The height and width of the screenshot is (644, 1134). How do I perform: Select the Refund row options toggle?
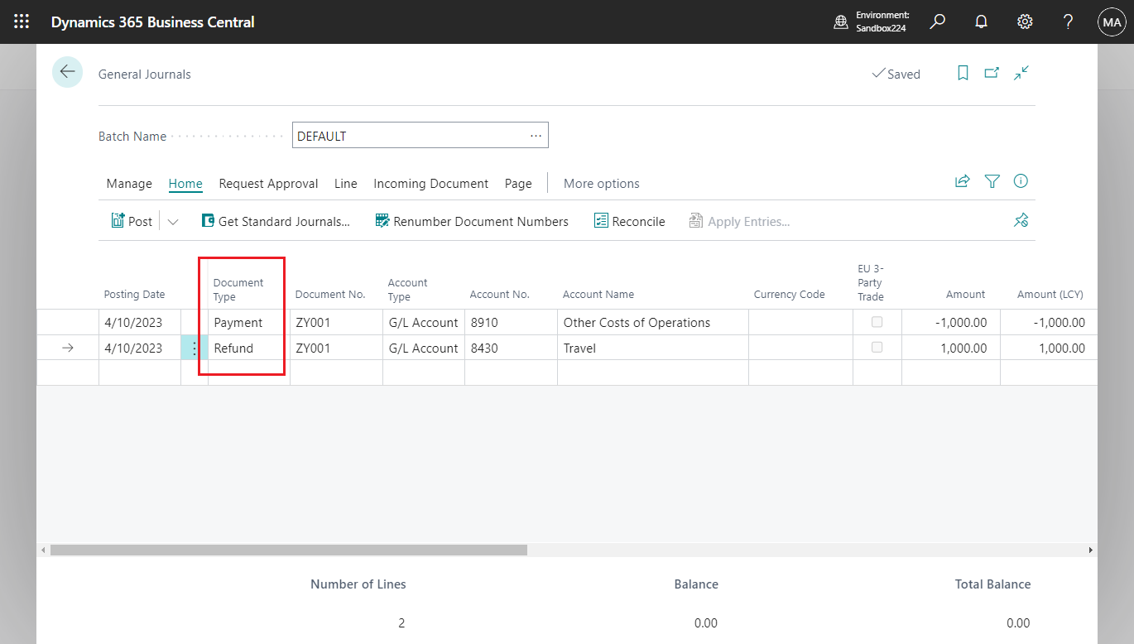coord(194,348)
